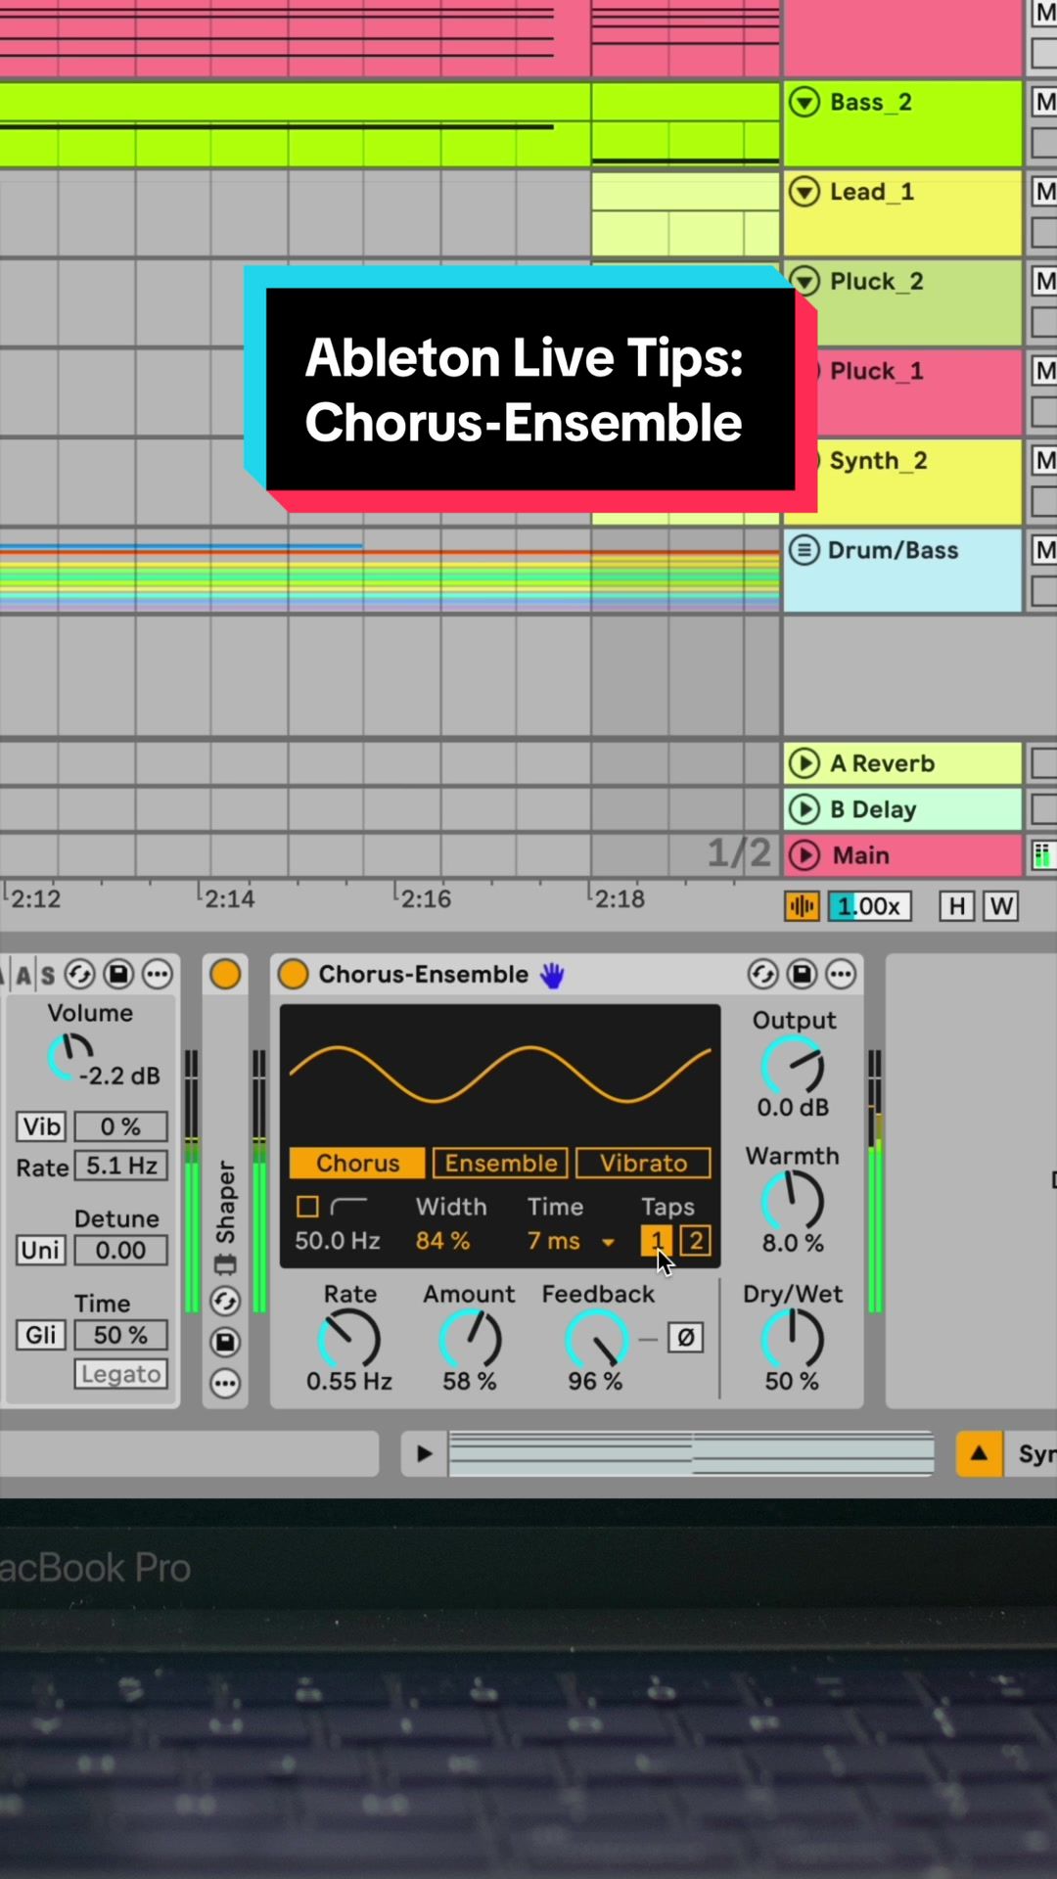Image resolution: width=1057 pixels, height=1879 pixels.
Task: Click the Volume knob at -2.2 dB
Action: pos(70,1057)
